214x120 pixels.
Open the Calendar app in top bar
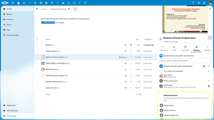(x=52, y=3)
